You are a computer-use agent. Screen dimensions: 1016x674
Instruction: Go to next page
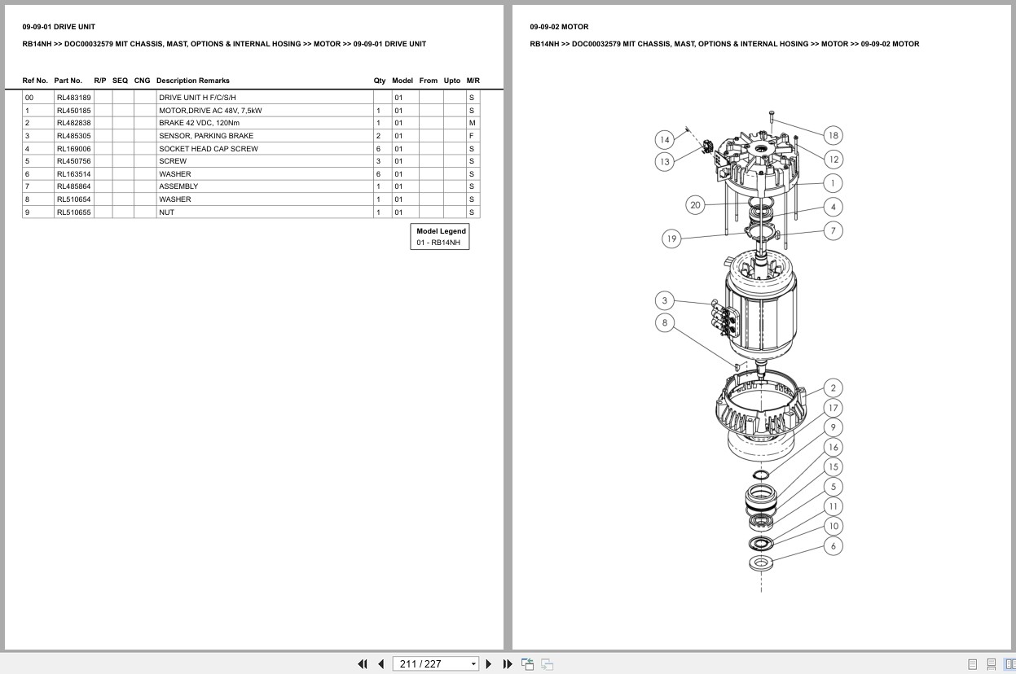pos(489,664)
